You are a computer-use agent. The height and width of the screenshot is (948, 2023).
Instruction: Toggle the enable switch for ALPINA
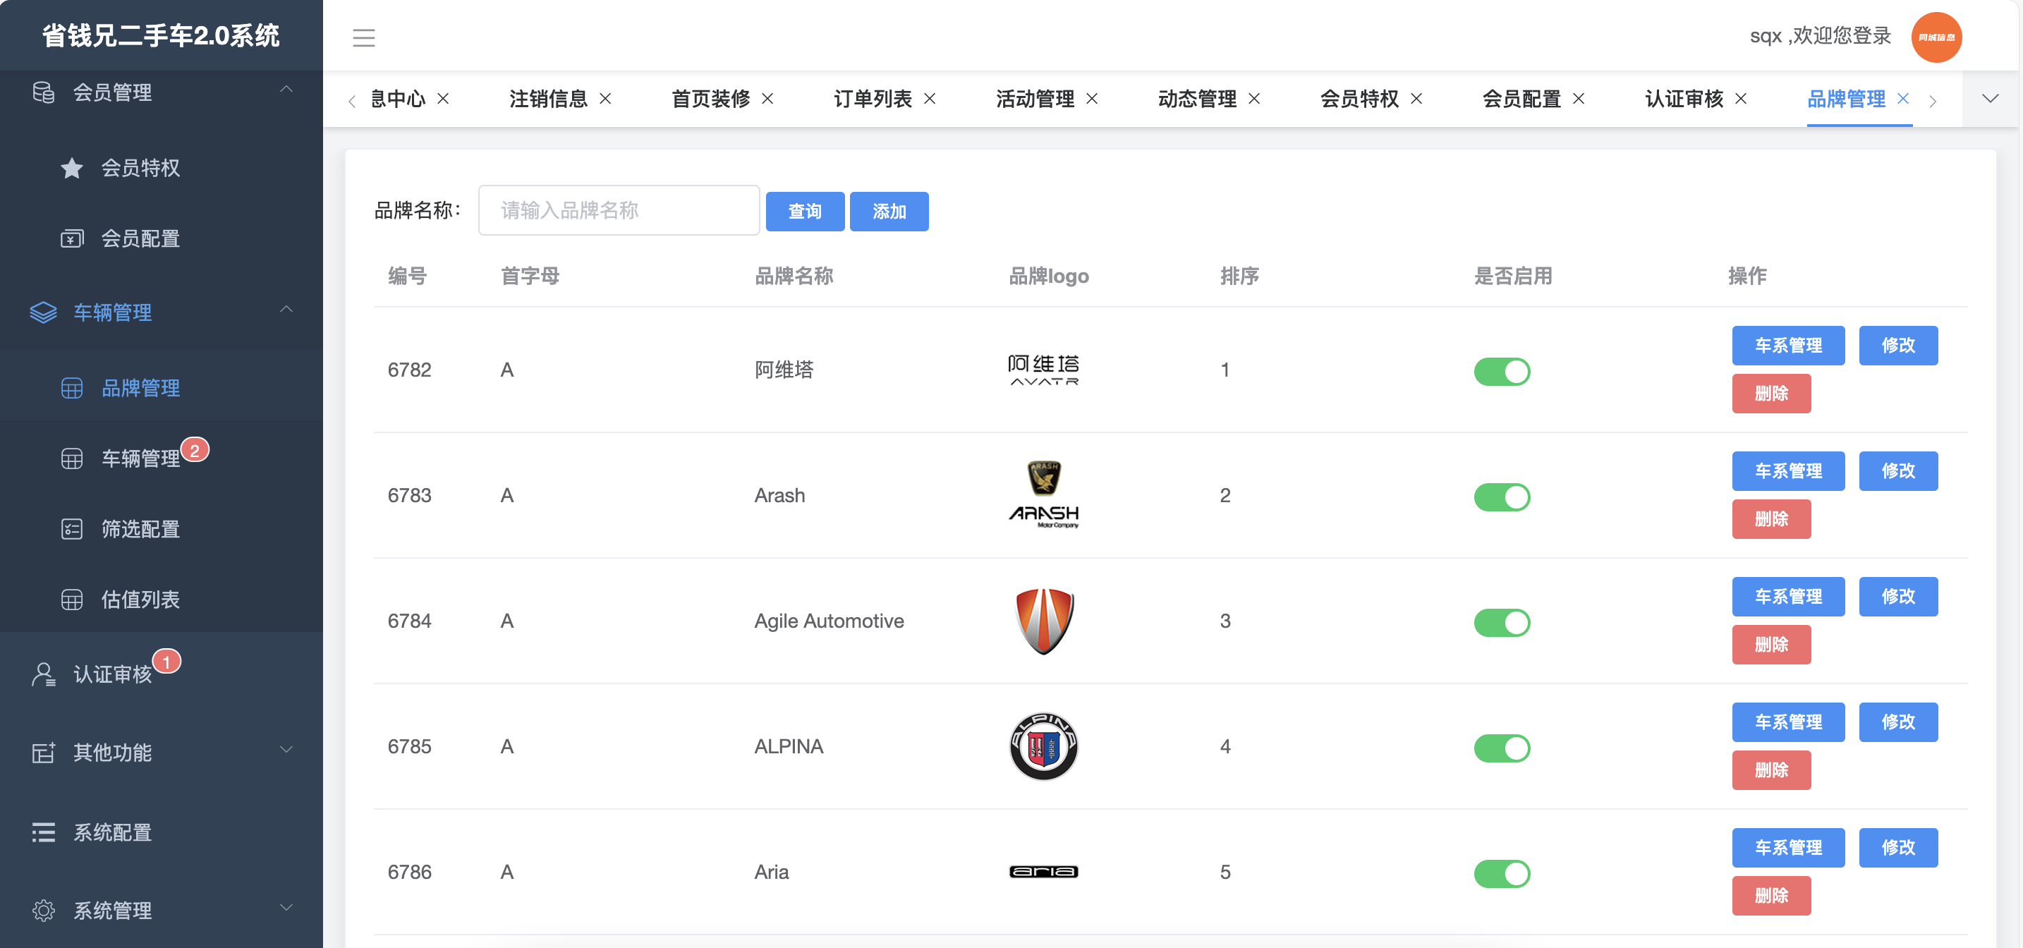point(1502,748)
